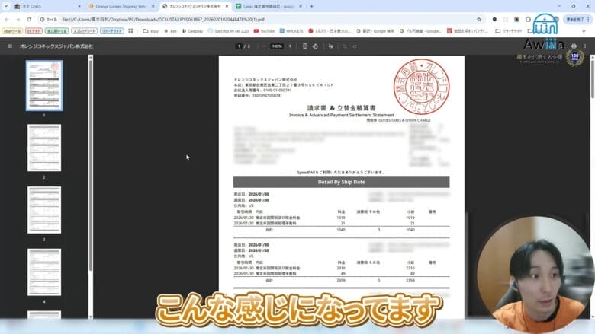
Task: Open the ECサイト bookmark
Action: click(34, 31)
